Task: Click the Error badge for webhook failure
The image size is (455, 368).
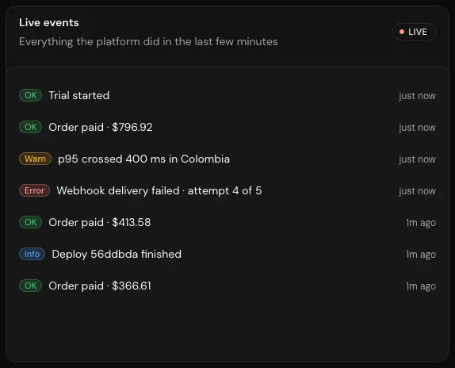Action: (35, 190)
